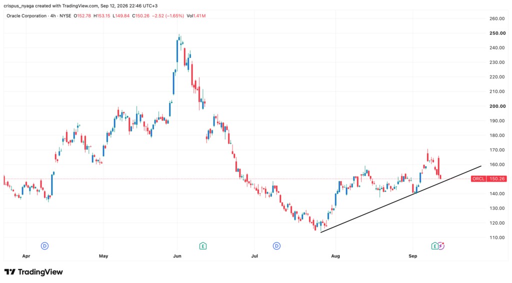Click the 210.00 price axis label

[497, 92]
